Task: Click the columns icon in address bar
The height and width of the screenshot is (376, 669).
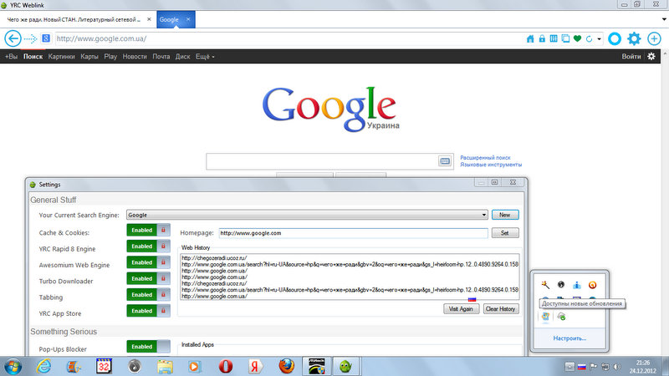Action: click(554, 38)
